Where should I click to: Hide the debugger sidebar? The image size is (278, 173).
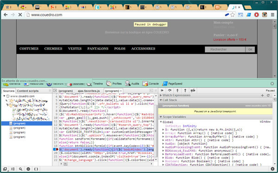point(151,90)
